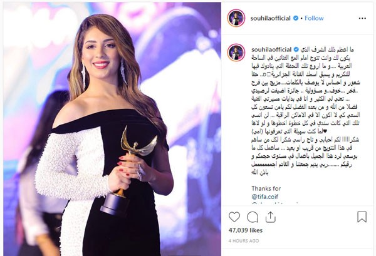Open comments with the speech bubble icon
The height and width of the screenshot is (256, 376).
click(x=253, y=217)
